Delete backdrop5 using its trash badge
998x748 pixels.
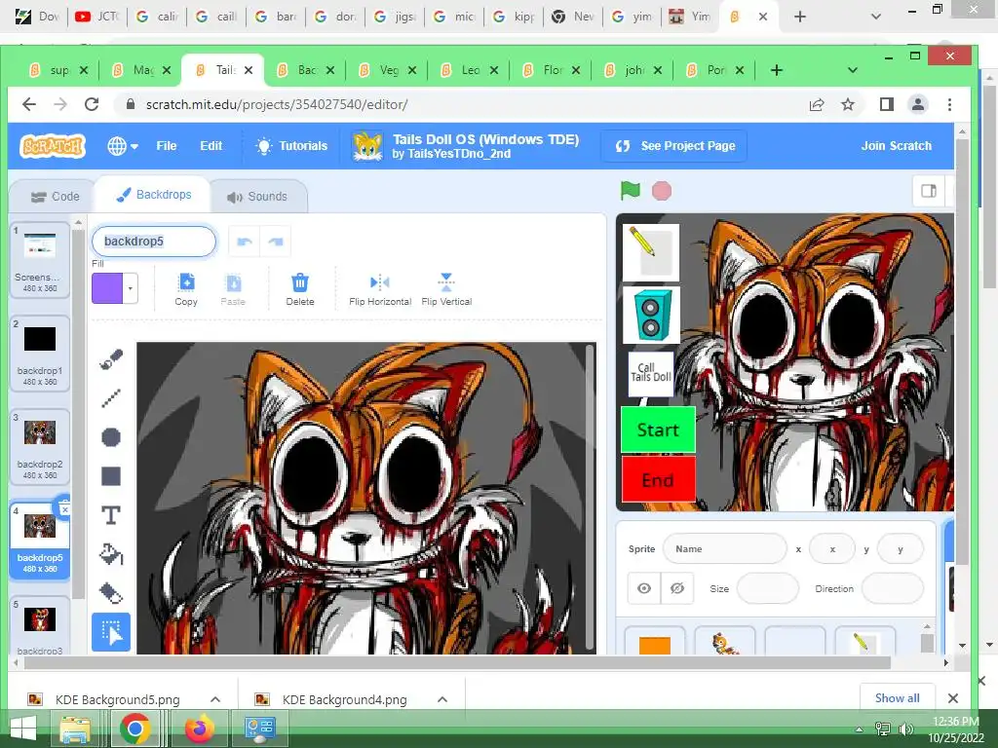[63, 506]
